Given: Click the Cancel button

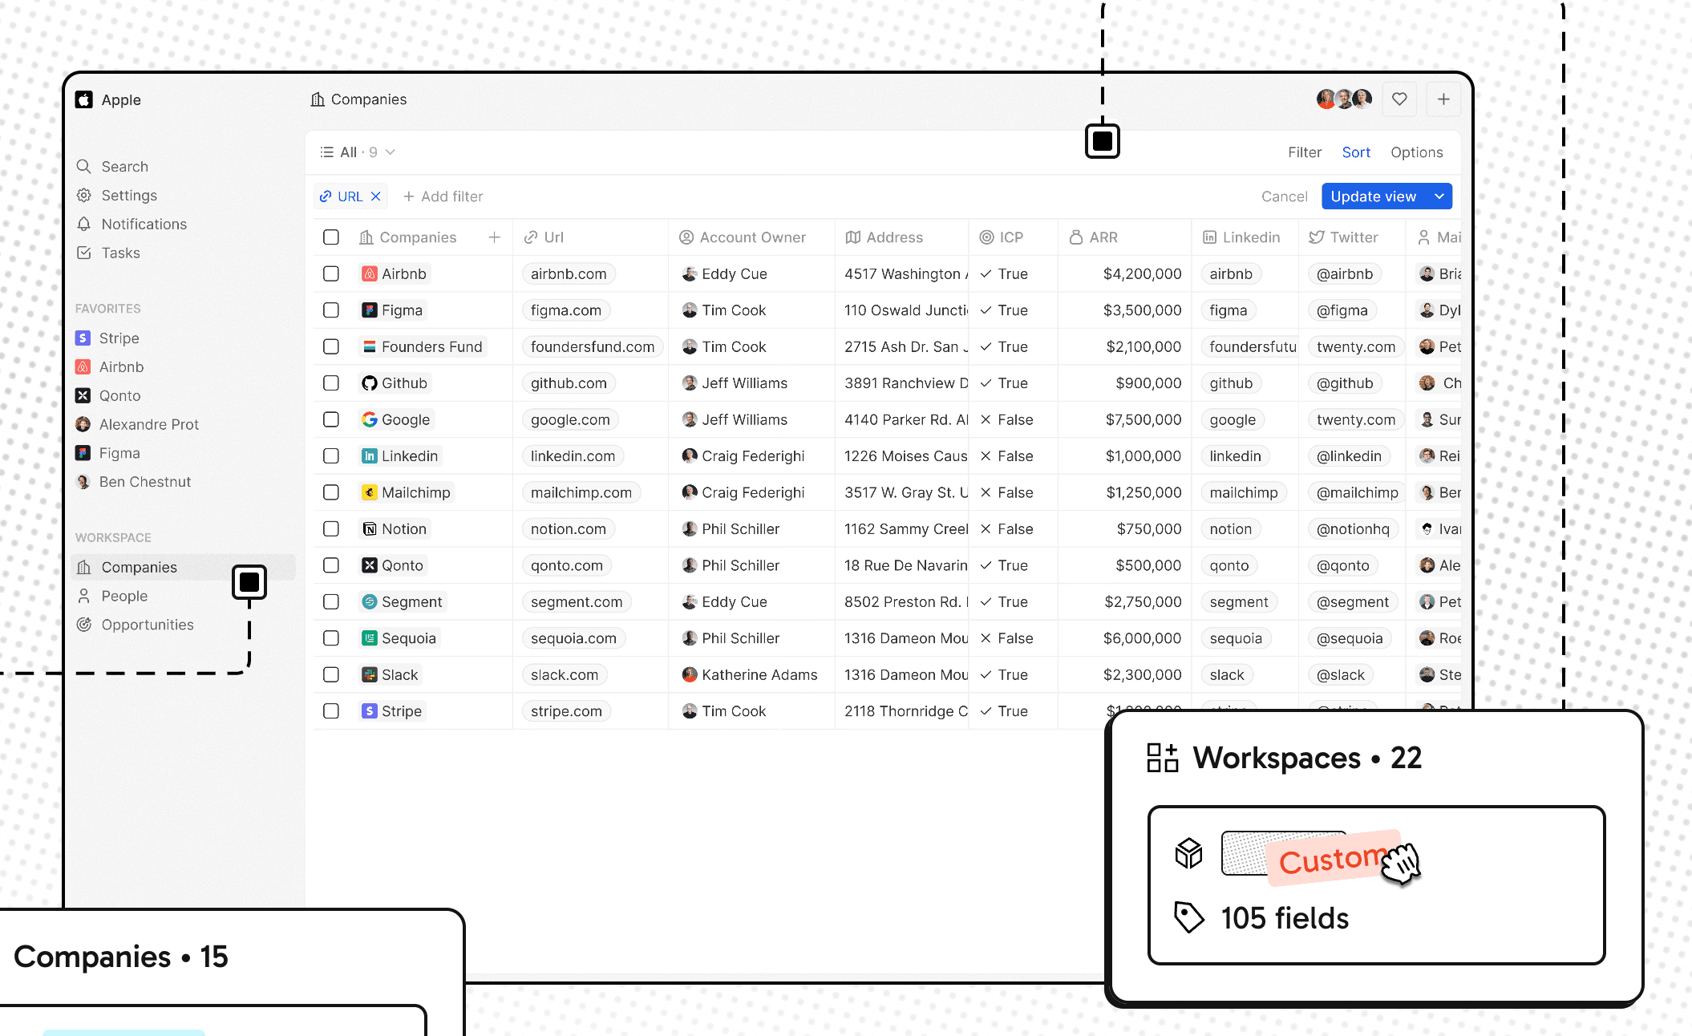Looking at the screenshot, I should (x=1284, y=196).
